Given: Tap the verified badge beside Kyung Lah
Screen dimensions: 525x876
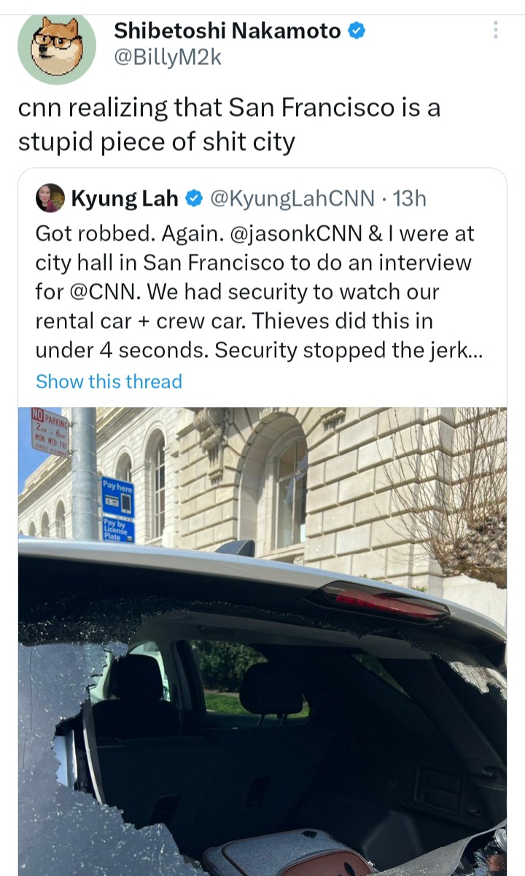Looking at the screenshot, I should point(193,198).
